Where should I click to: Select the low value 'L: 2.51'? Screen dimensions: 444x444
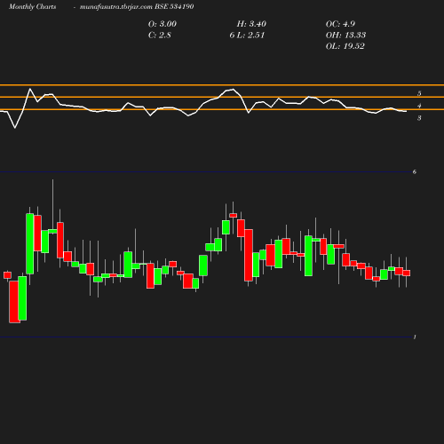tap(251, 36)
